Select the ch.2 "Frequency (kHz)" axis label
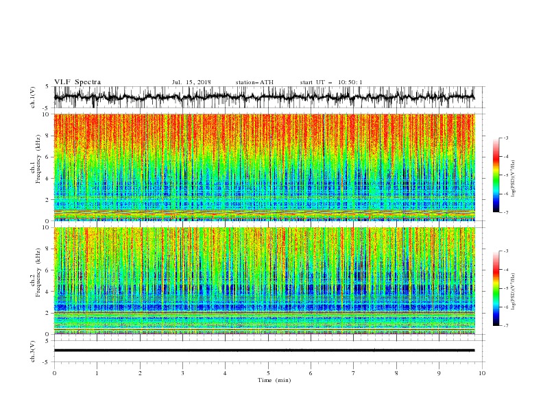 coord(38,272)
